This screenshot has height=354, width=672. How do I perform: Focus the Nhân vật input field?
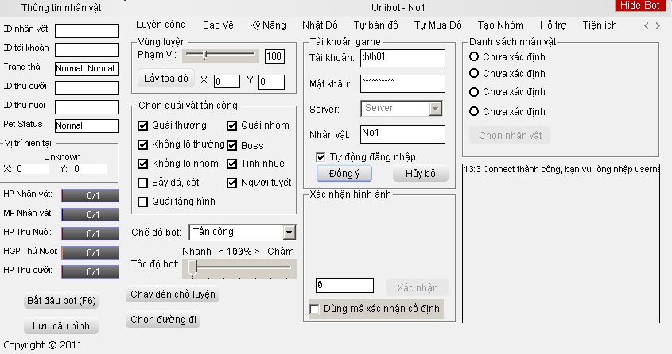(x=402, y=135)
